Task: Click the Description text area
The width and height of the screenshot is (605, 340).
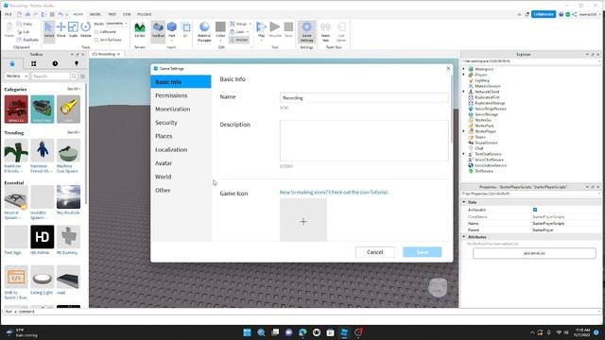Action: pos(364,141)
